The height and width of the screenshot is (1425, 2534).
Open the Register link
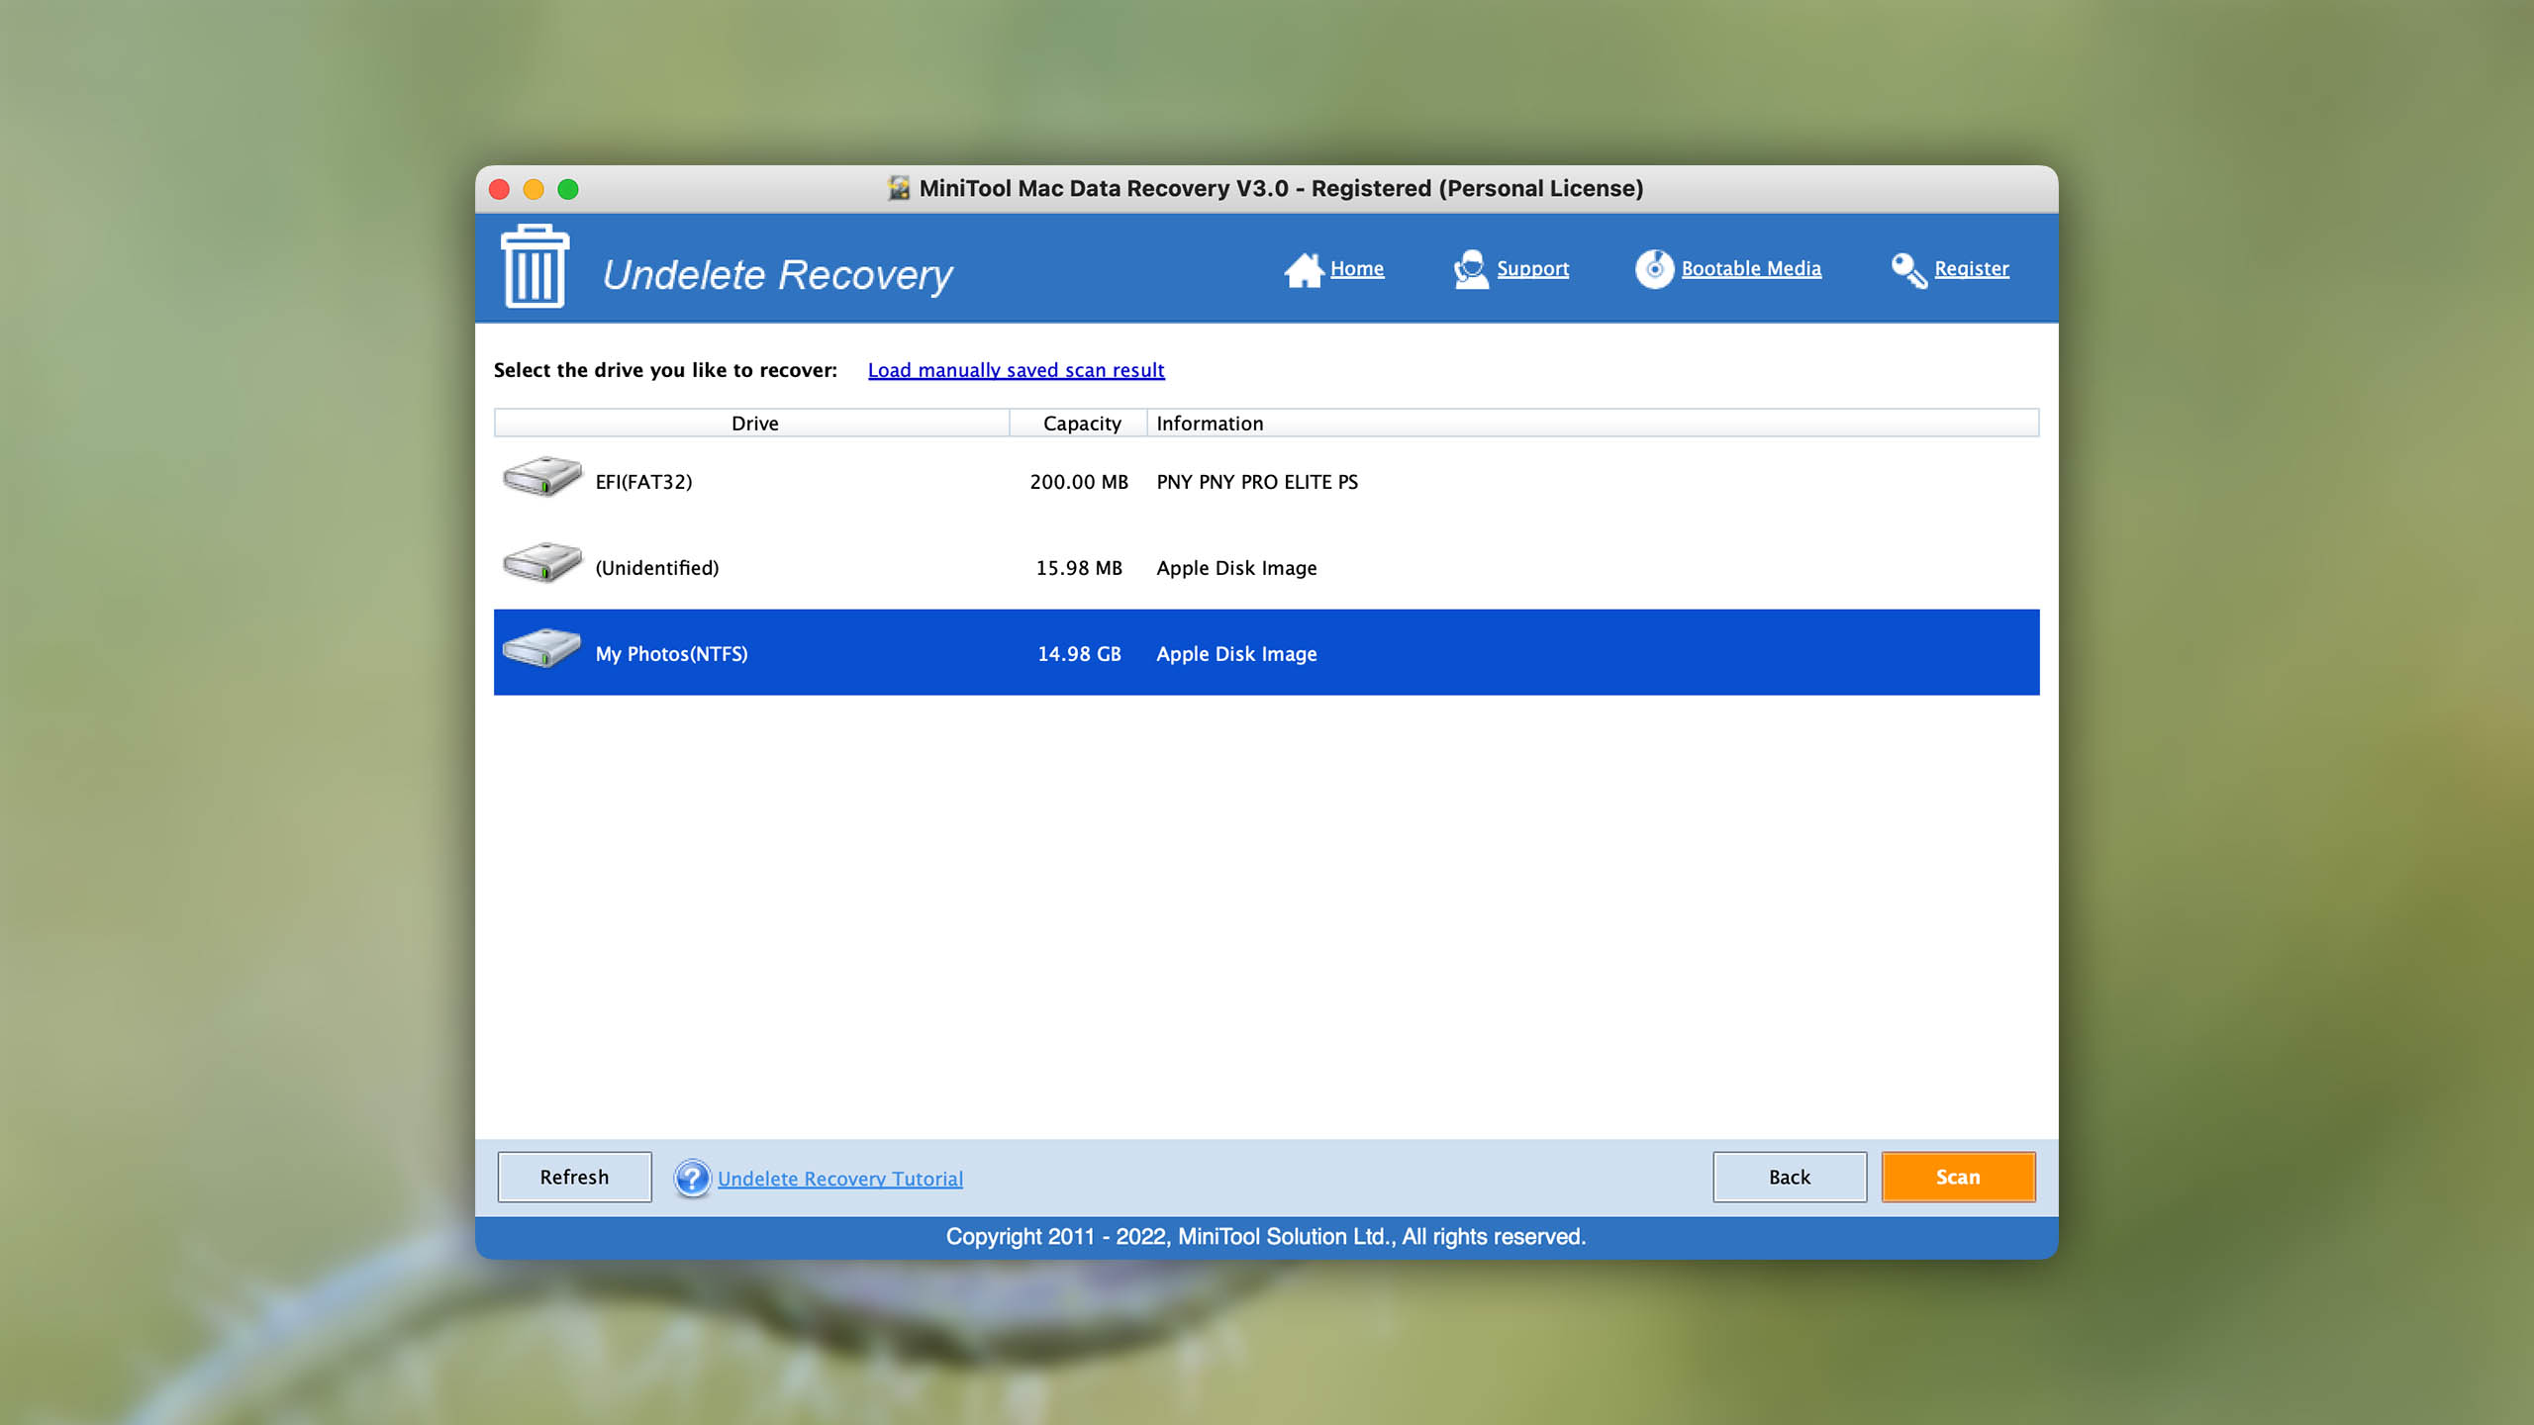pyautogui.click(x=1971, y=268)
